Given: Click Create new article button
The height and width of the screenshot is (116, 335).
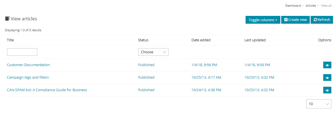Looking at the screenshot, I should (295, 20).
